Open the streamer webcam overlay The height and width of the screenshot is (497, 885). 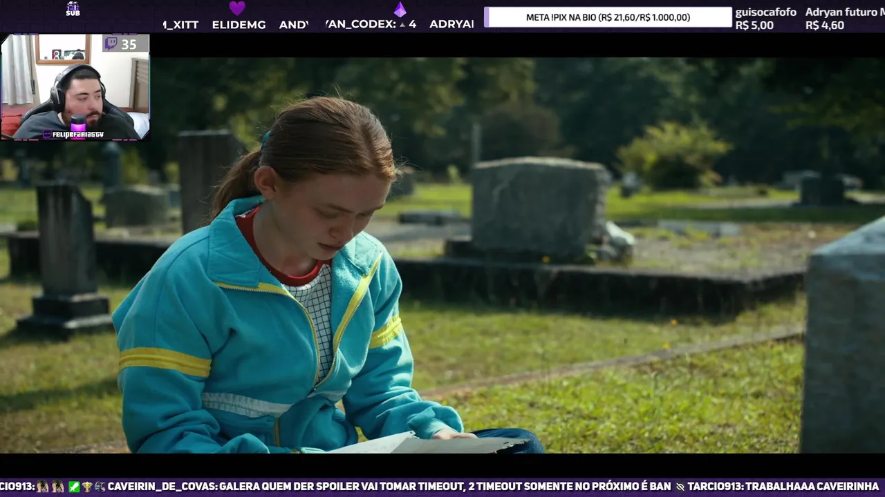pyautogui.click(x=75, y=87)
